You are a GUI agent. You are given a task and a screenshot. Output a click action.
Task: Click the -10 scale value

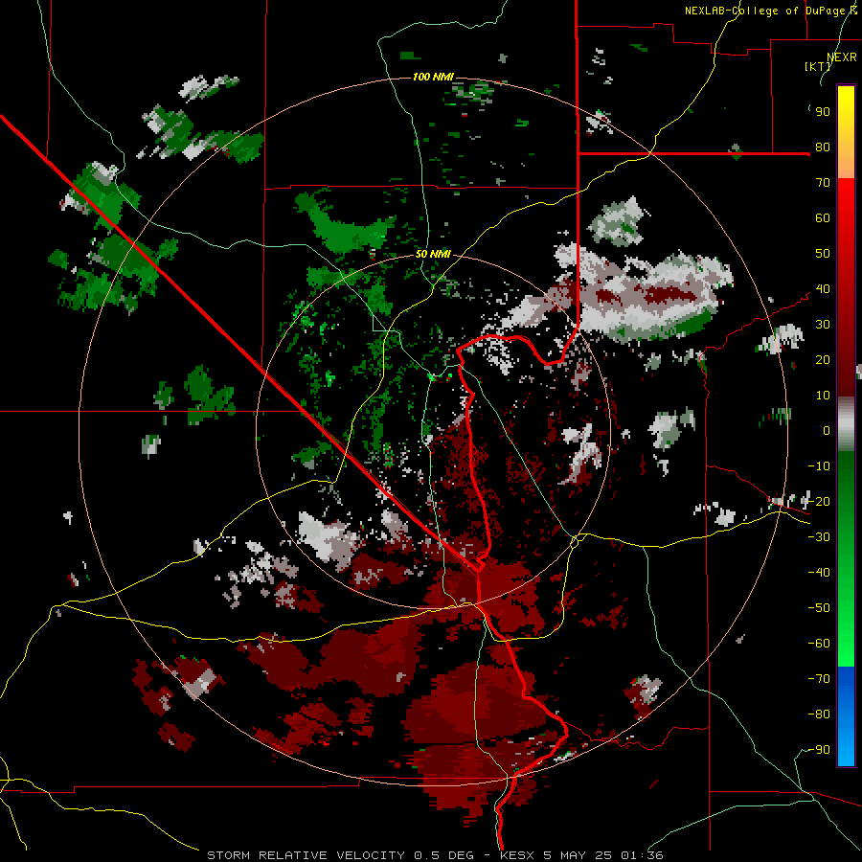(x=819, y=466)
